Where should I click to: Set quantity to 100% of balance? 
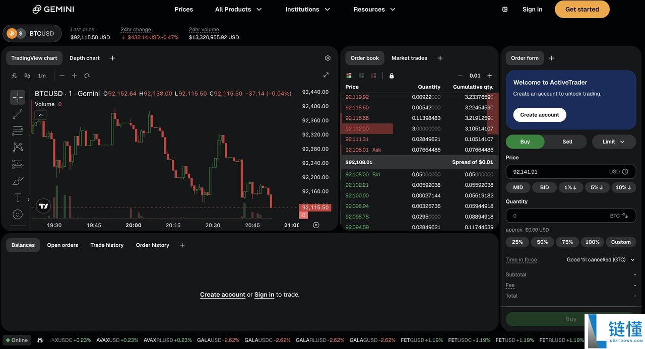[x=593, y=242]
